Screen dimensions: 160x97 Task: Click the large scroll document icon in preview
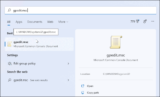(x=116, y=42)
